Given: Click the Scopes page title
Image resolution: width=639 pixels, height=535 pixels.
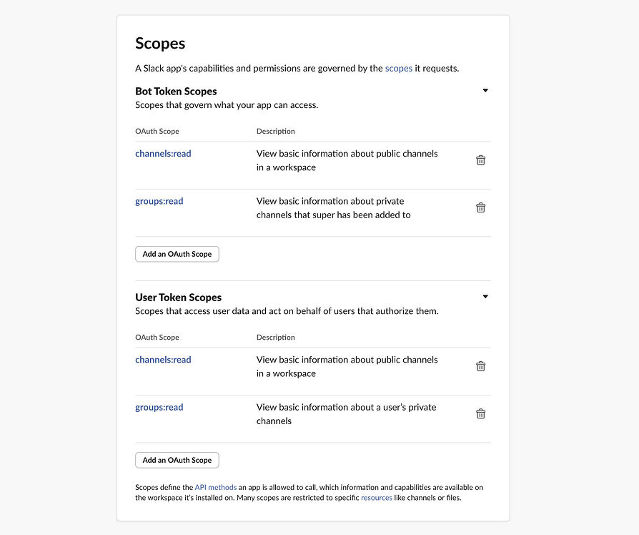Looking at the screenshot, I should (159, 44).
